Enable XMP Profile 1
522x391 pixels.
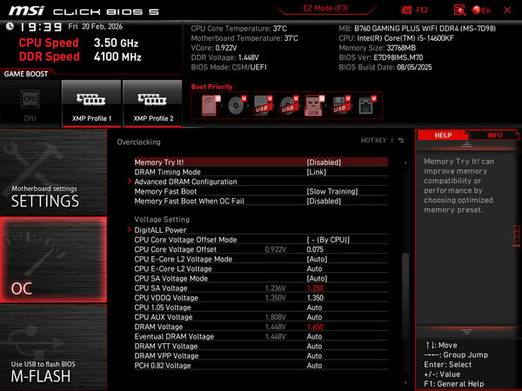[91, 103]
